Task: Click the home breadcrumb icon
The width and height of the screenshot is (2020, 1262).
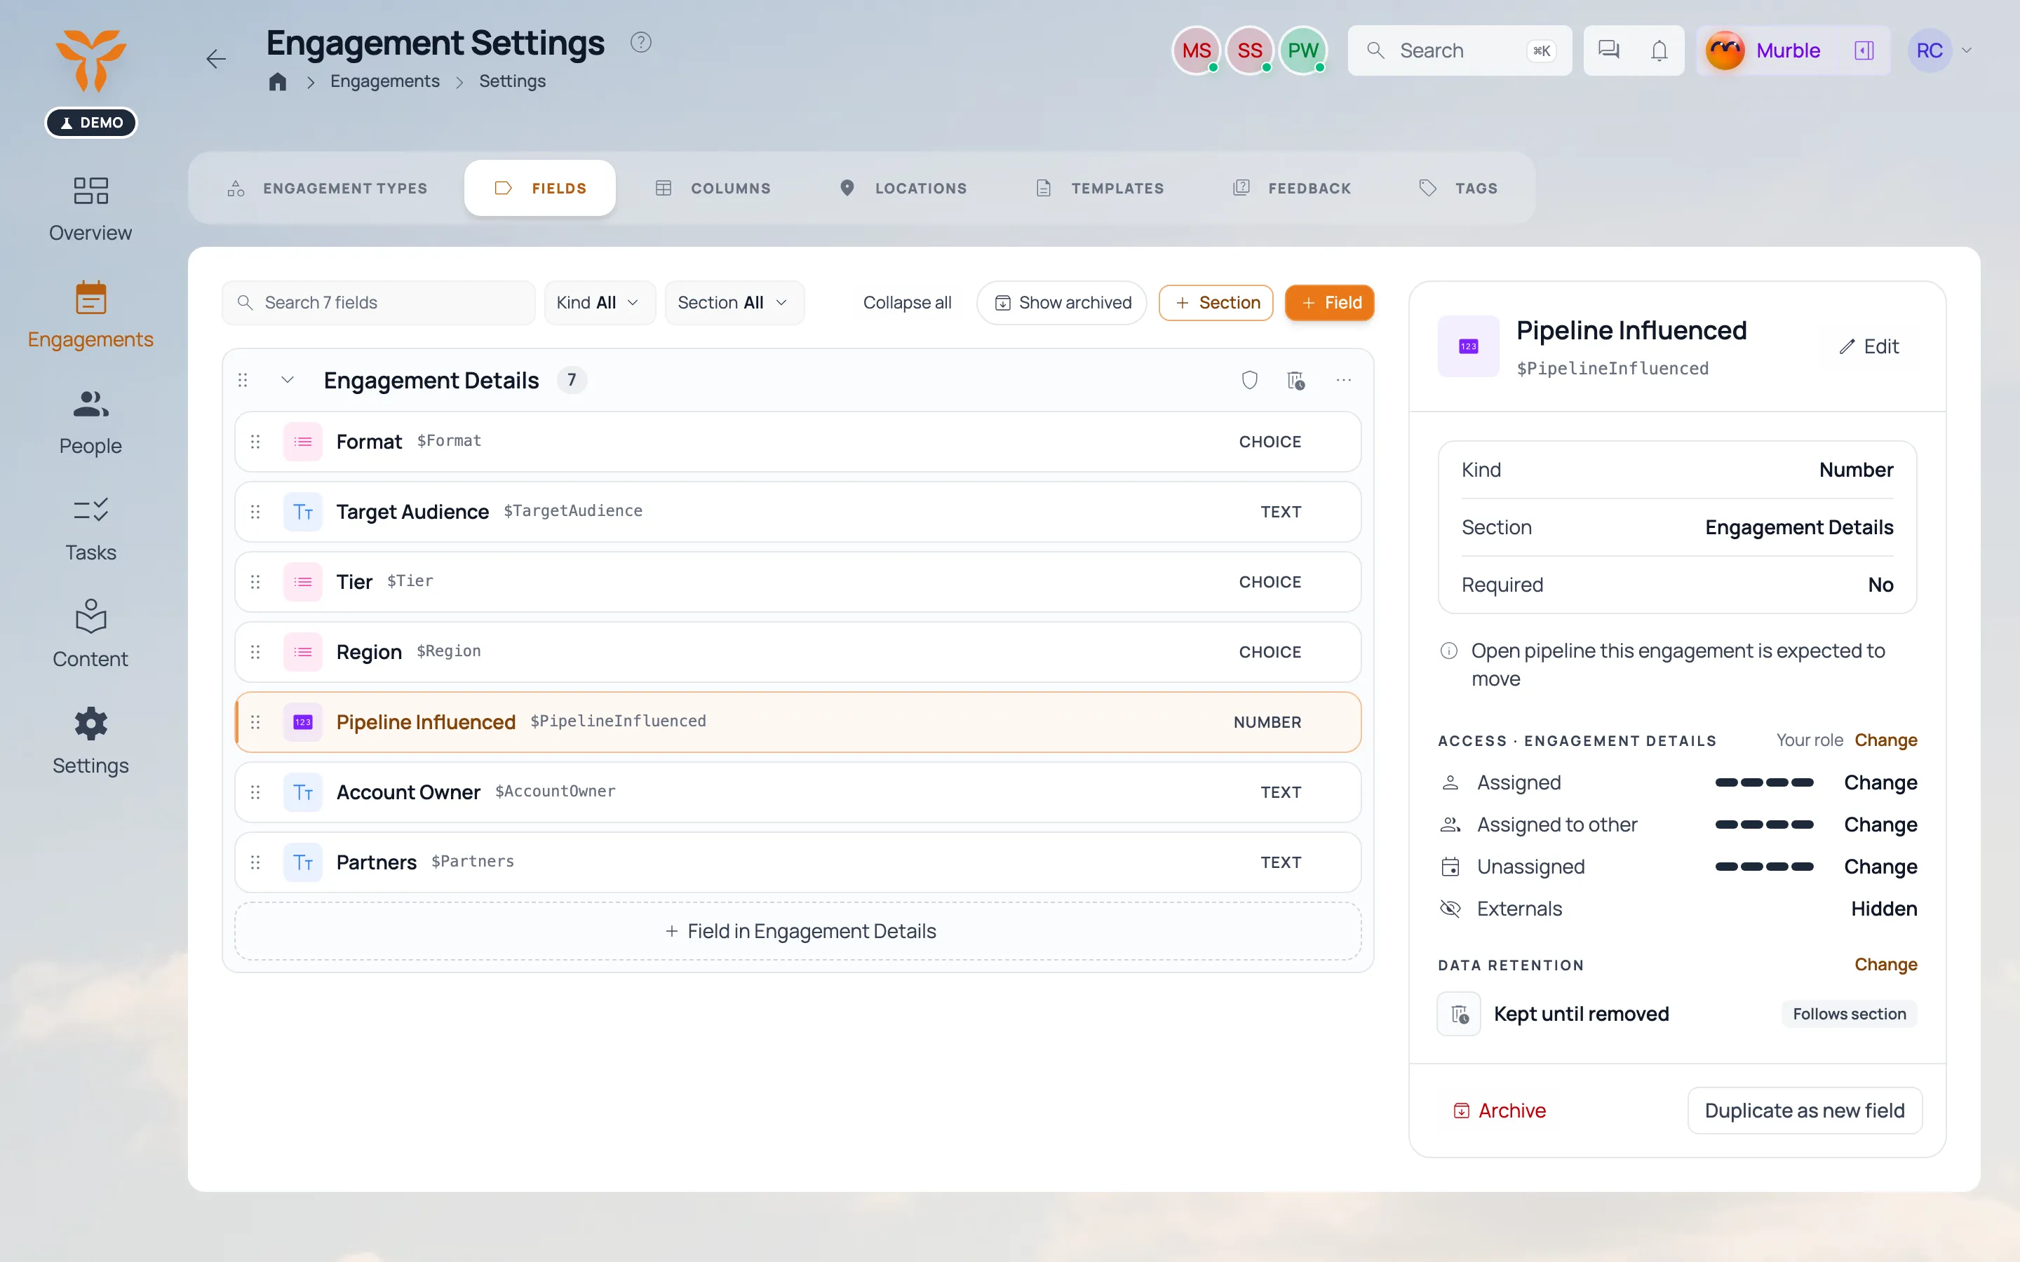Action: pos(277,82)
